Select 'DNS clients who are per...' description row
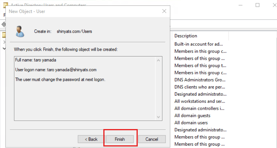This screenshot has width=277, height=148. [200, 87]
